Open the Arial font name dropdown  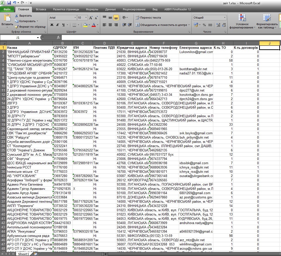[75, 18]
